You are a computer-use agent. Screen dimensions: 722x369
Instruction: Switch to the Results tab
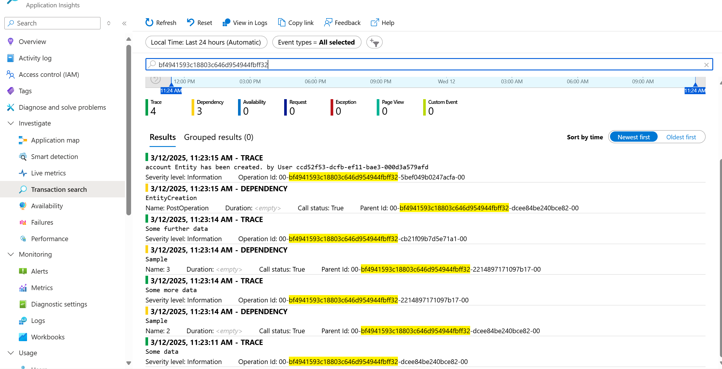(x=163, y=137)
